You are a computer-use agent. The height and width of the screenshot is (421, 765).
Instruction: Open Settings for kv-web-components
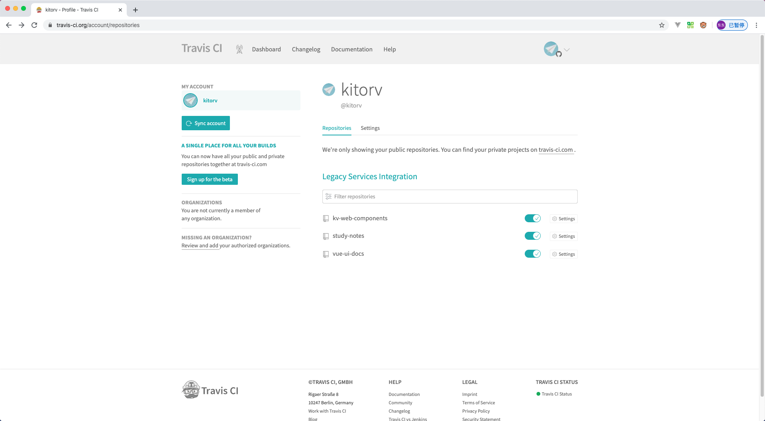(x=564, y=219)
